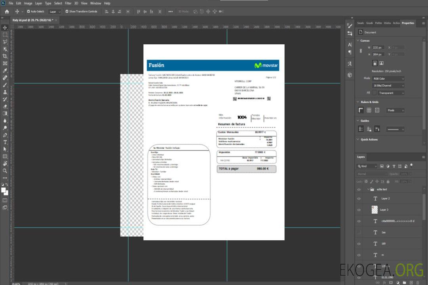Switch to the History panel tab
The image size is (428, 285).
pyautogui.click(x=387, y=23)
